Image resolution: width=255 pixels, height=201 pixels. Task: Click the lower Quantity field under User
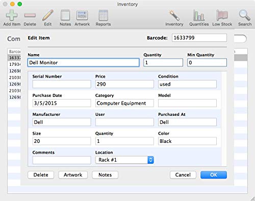tap(124, 141)
